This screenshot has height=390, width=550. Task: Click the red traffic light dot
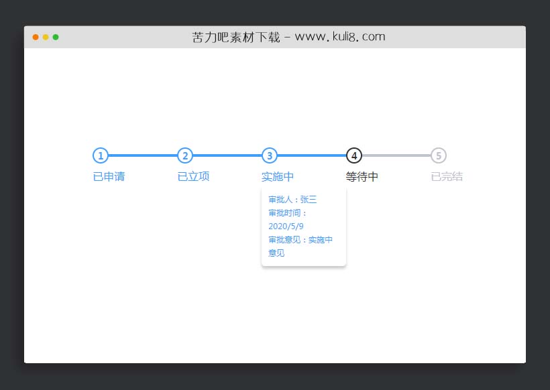pos(35,38)
